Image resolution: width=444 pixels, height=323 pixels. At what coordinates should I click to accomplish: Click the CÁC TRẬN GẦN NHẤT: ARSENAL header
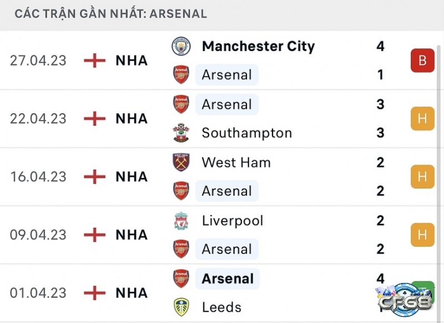(110, 14)
